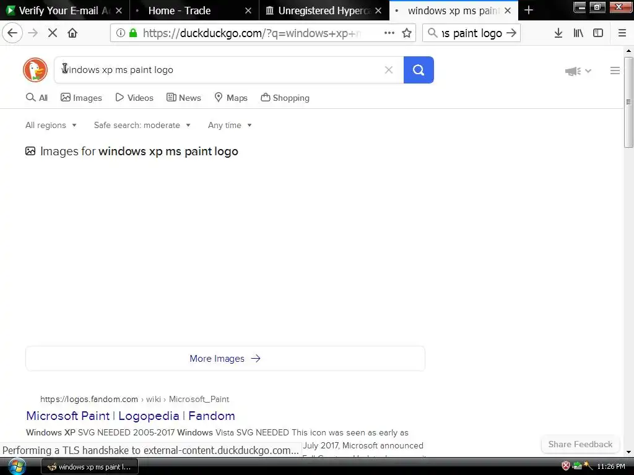Click the scrollbar down arrow
The width and height of the screenshot is (634, 475).
(628, 452)
